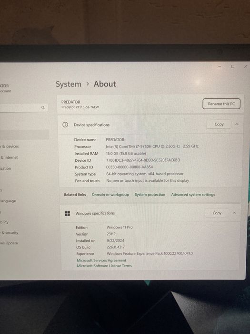250x334 pixels.
Task: Click the Product ID value '00330-80000-00000-AA854'
Action: (130, 167)
